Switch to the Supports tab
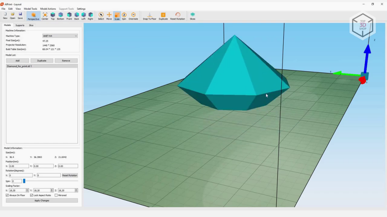The height and width of the screenshot is (217, 387). click(x=20, y=25)
